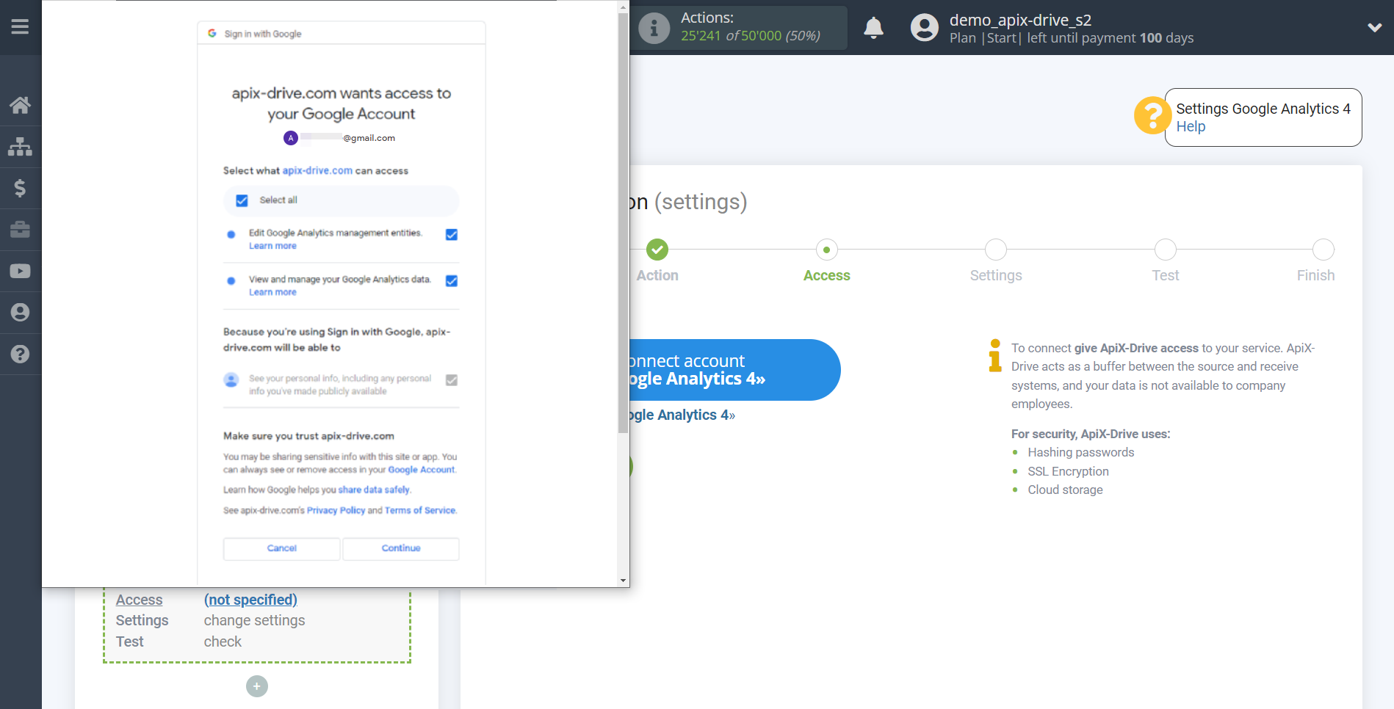Click Continue to grant Google access

click(x=400, y=548)
